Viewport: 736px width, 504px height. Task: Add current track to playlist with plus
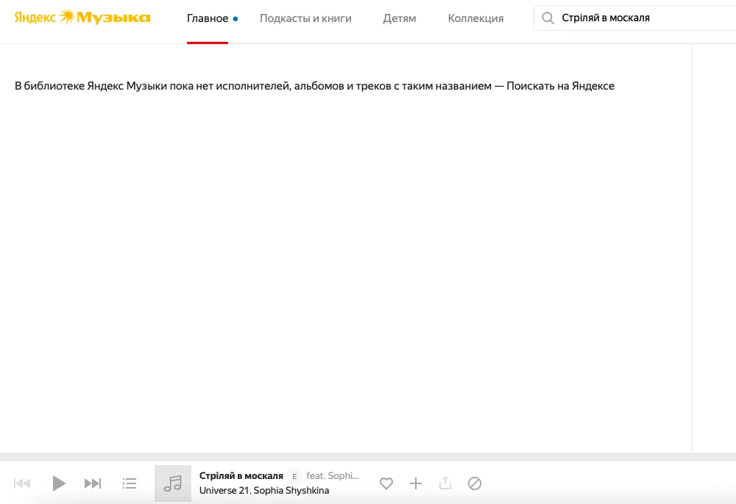[x=416, y=483]
